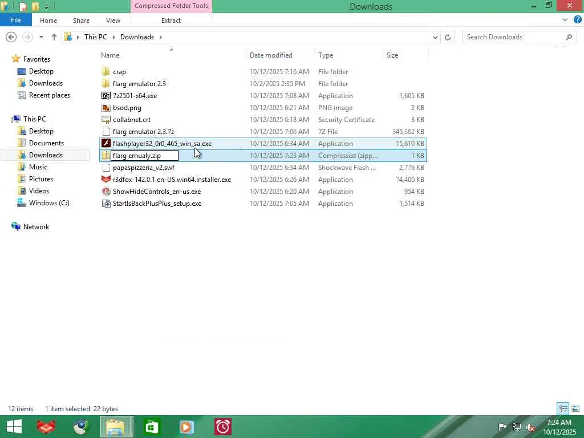Screen dimensions: 584x438
Task: Click the muted volume tray icon
Action: 530,427
